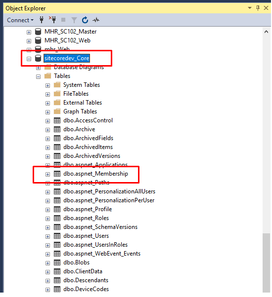The height and width of the screenshot is (297, 272).
Task: Click the sitecoredev_Core database cylinder icon
Action: click(x=38, y=58)
